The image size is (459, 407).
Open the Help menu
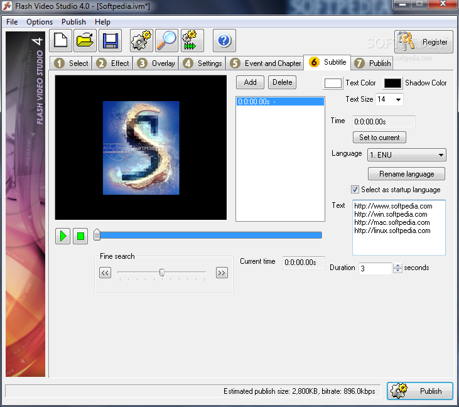point(102,22)
